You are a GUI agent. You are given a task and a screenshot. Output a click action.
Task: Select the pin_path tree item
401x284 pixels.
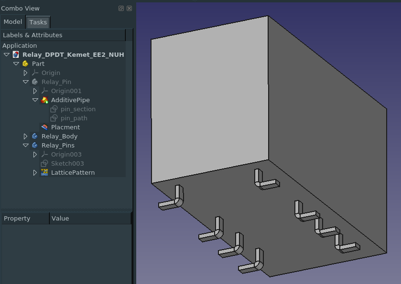(74, 118)
